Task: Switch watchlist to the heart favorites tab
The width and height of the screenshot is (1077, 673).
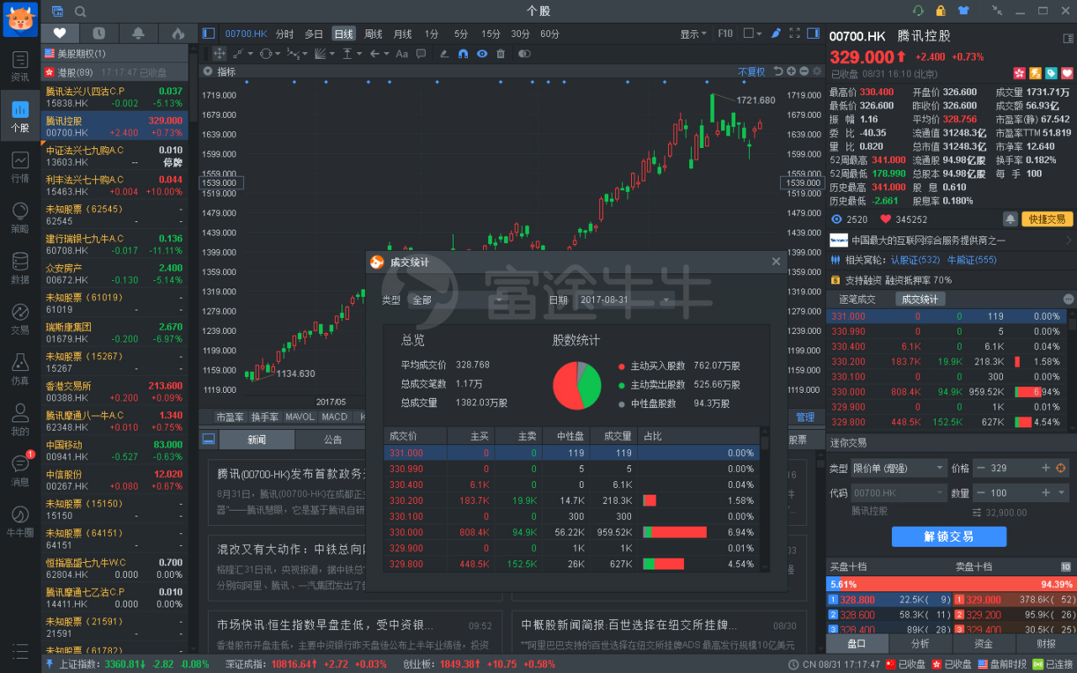Action: pos(60,34)
